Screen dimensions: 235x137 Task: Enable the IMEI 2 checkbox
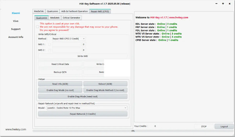[50, 50]
